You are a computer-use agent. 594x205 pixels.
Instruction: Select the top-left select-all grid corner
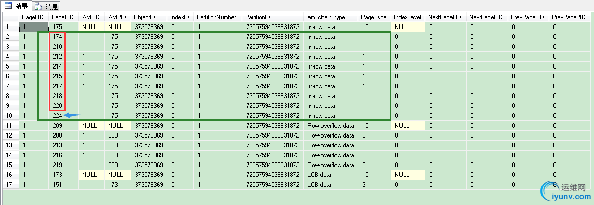[x=11, y=17]
